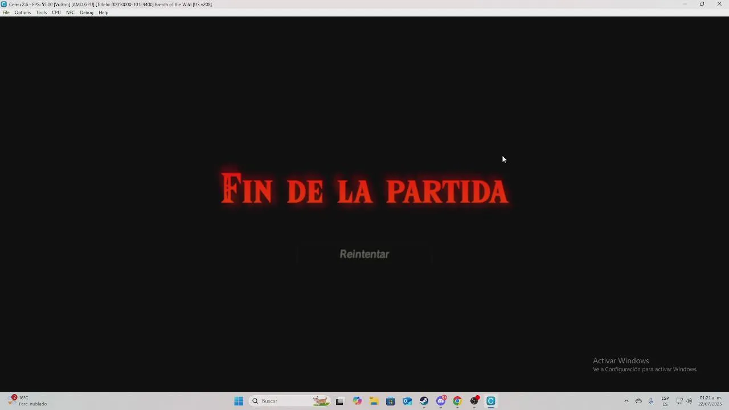This screenshot has height=410, width=729.
Task: Open the Tools menu
Action: click(42, 13)
